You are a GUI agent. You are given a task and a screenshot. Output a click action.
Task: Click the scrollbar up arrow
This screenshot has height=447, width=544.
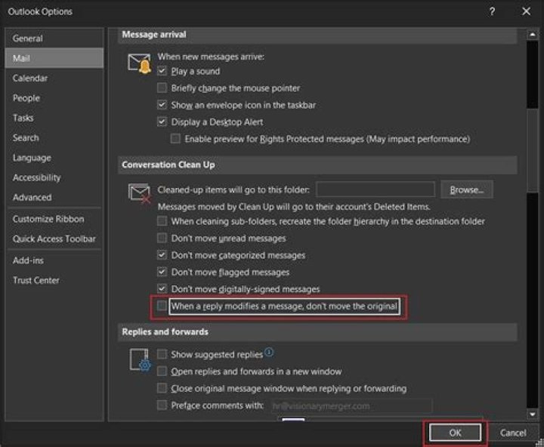(532, 34)
